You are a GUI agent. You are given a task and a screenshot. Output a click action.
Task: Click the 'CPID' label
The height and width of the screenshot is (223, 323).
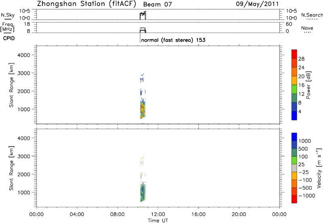tap(9, 38)
